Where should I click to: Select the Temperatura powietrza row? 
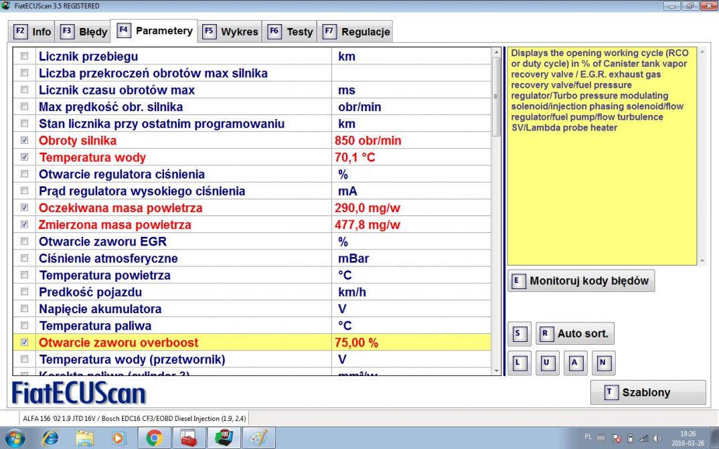click(252, 275)
